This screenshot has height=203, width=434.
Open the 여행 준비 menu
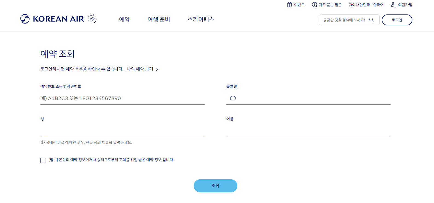pos(159,19)
